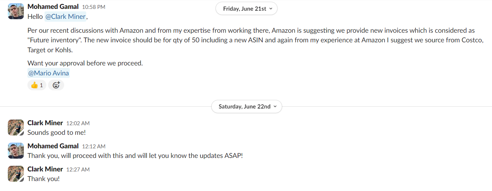Click the Clark Miner name above 'Sounds good to me!'

45,123
